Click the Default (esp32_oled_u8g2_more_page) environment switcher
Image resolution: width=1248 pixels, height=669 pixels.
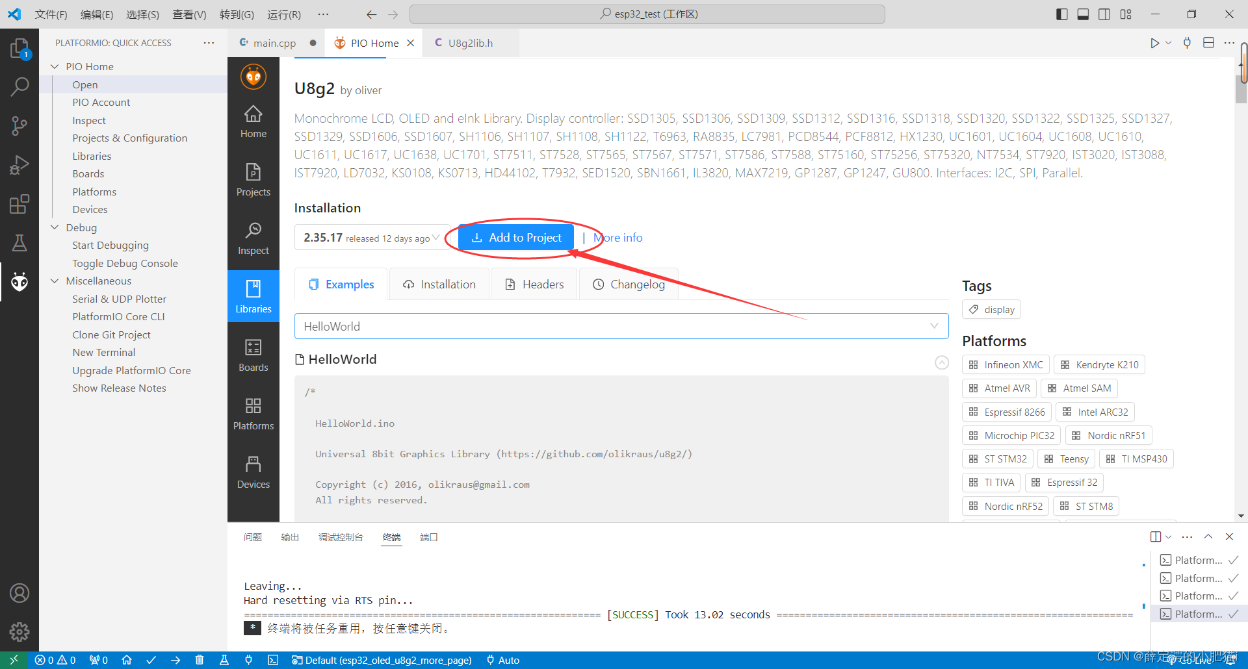(382, 660)
